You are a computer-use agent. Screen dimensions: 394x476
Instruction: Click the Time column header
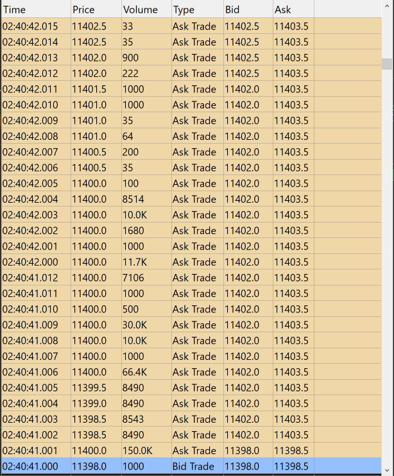pyautogui.click(x=35, y=10)
